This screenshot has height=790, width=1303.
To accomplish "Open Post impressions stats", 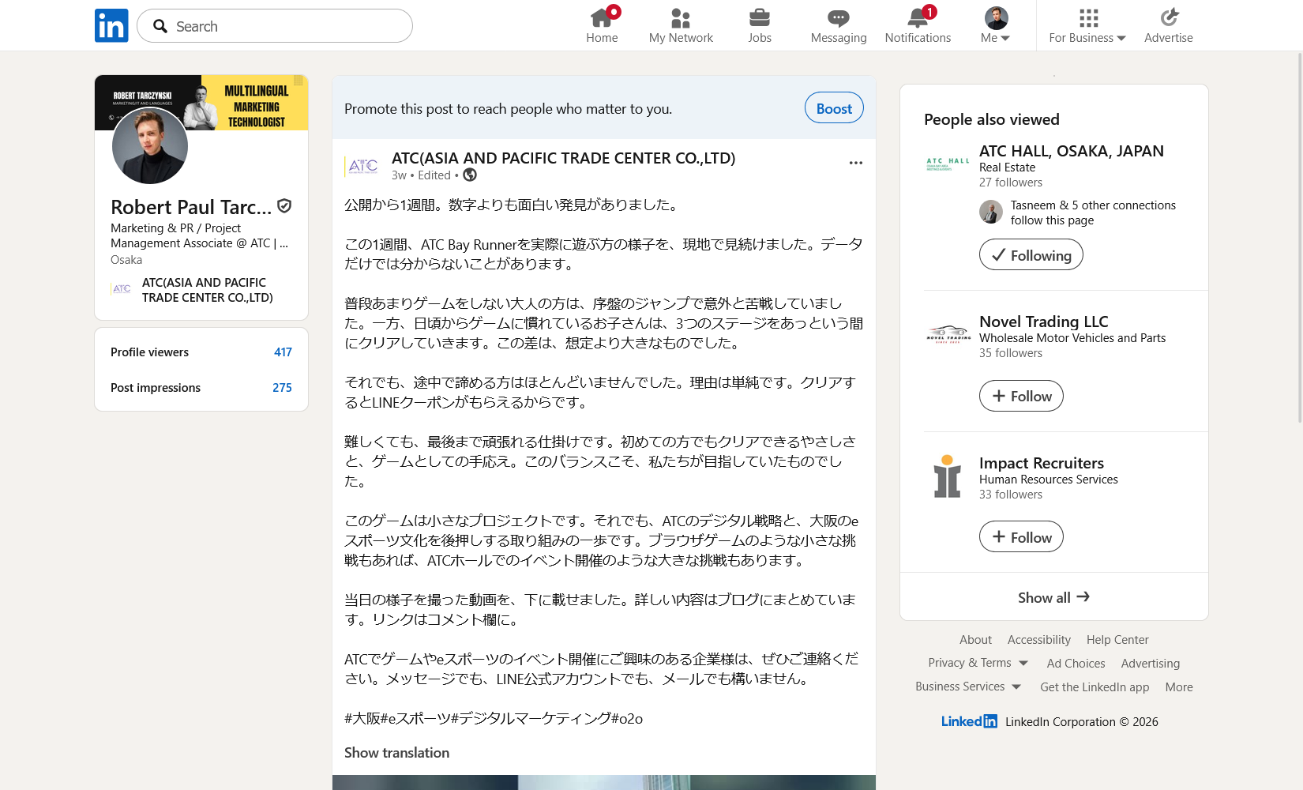I will click(201, 388).
